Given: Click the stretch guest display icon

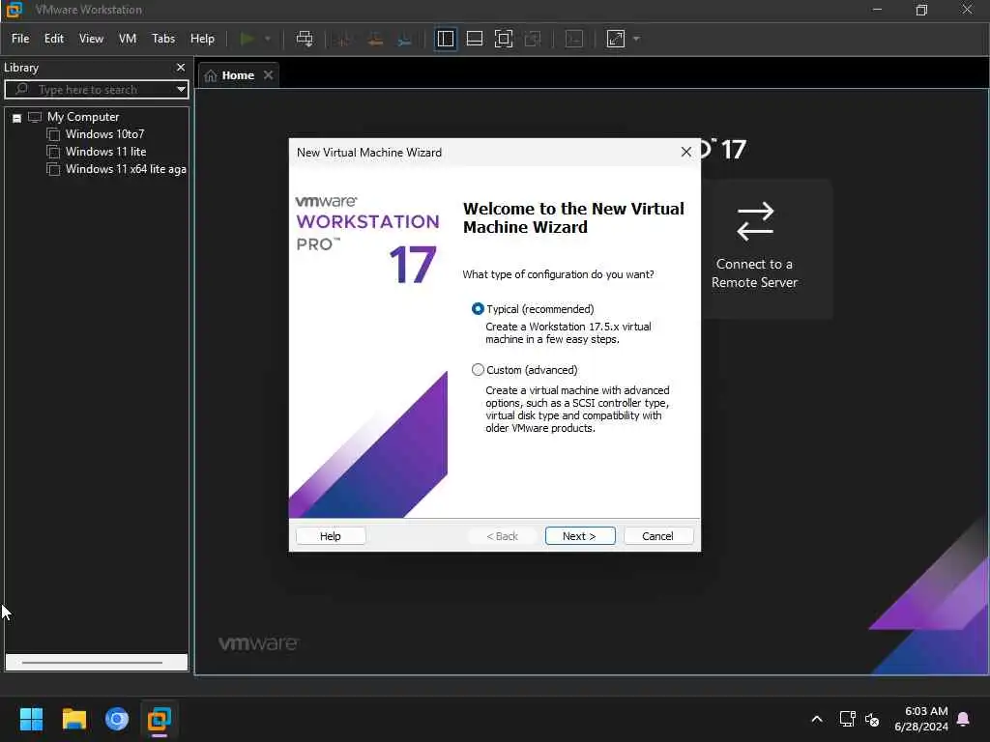Looking at the screenshot, I should [x=616, y=39].
